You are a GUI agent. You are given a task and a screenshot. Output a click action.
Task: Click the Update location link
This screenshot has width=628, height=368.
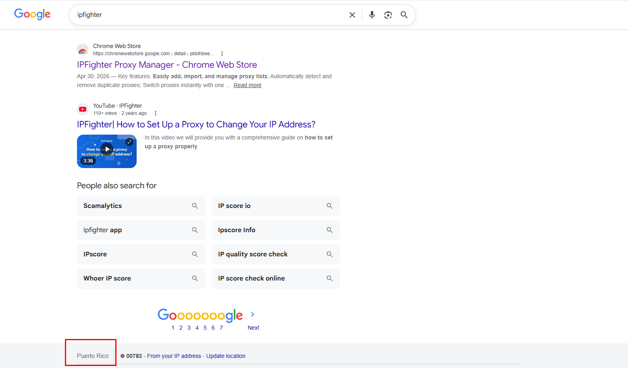226,356
